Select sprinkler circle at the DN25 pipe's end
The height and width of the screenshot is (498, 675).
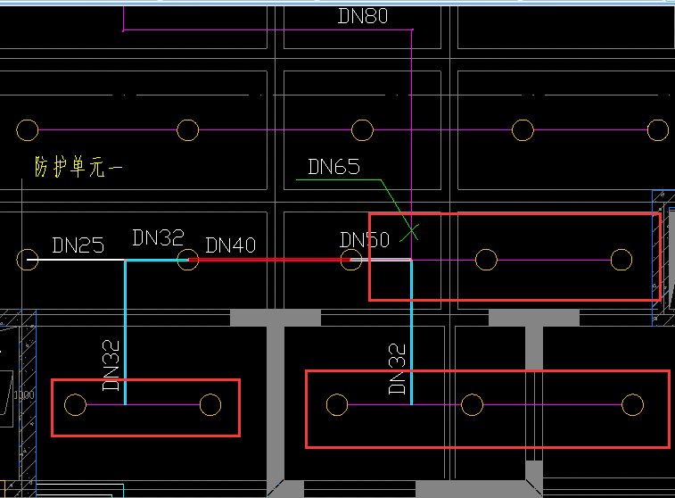(27, 260)
